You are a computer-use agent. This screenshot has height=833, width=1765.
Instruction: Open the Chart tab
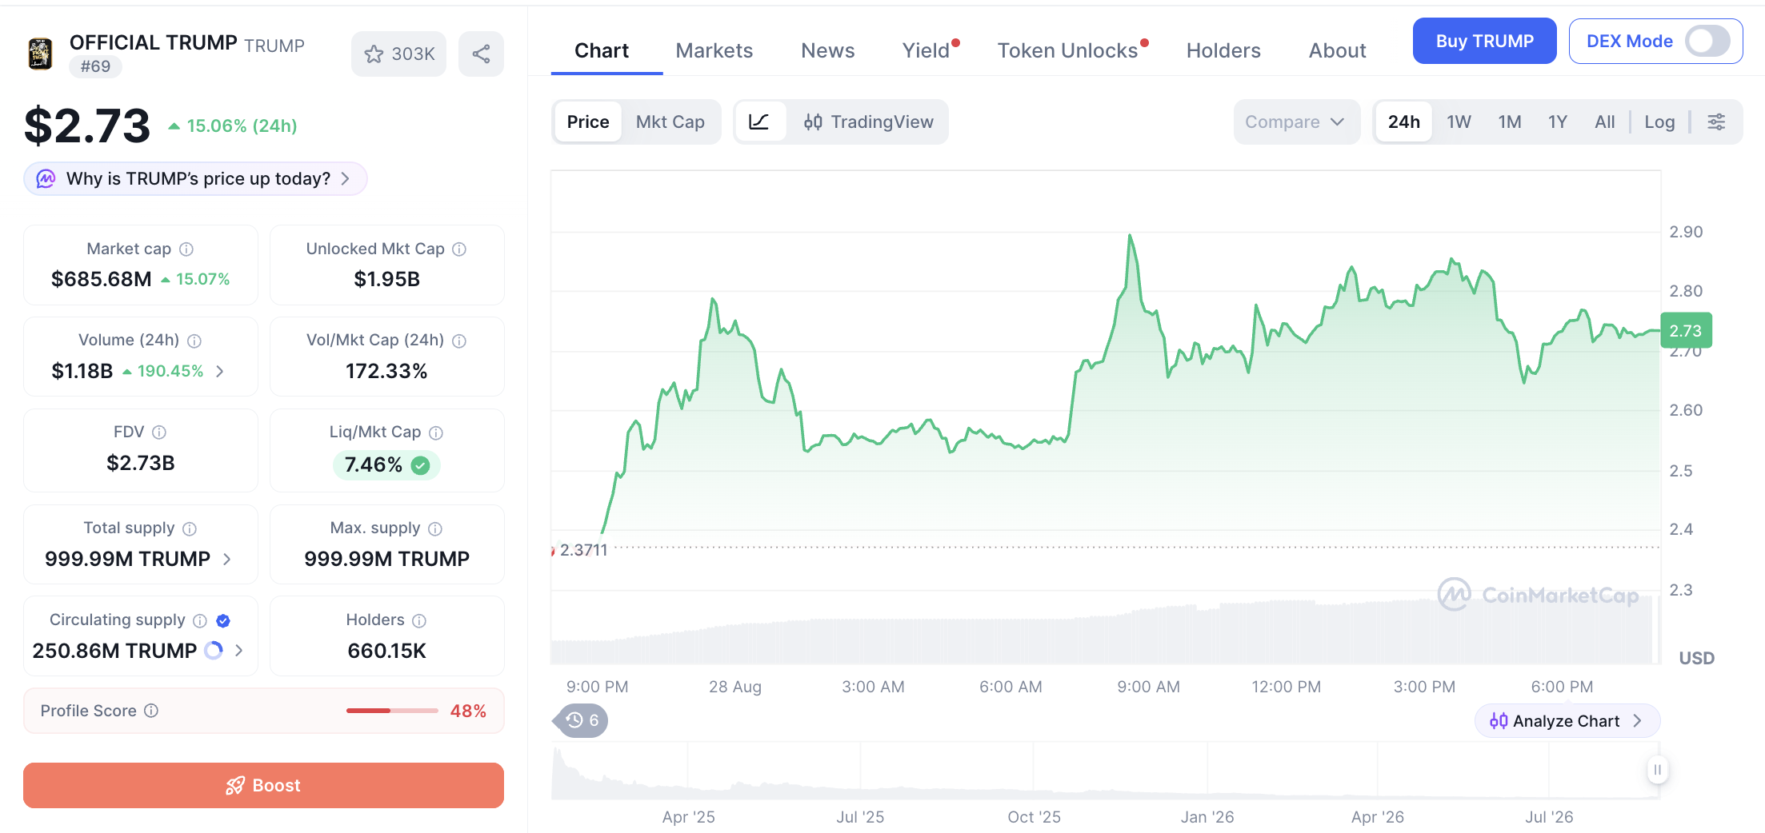[602, 50]
